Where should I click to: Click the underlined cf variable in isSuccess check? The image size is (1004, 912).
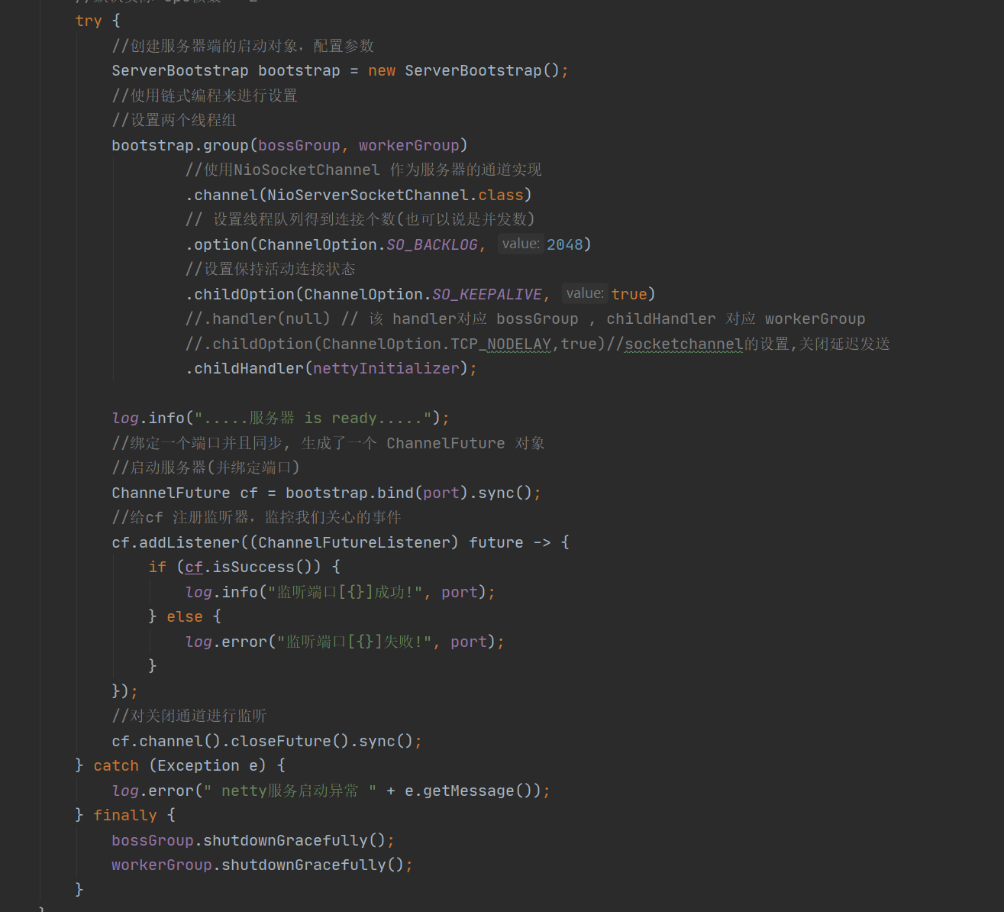point(193,567)
